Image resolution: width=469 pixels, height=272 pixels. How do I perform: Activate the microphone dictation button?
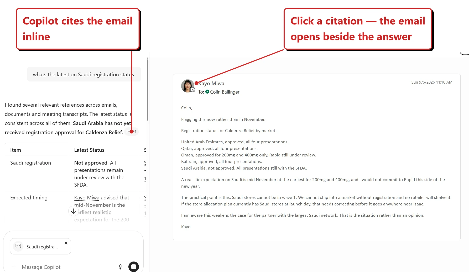click(120, 267)
